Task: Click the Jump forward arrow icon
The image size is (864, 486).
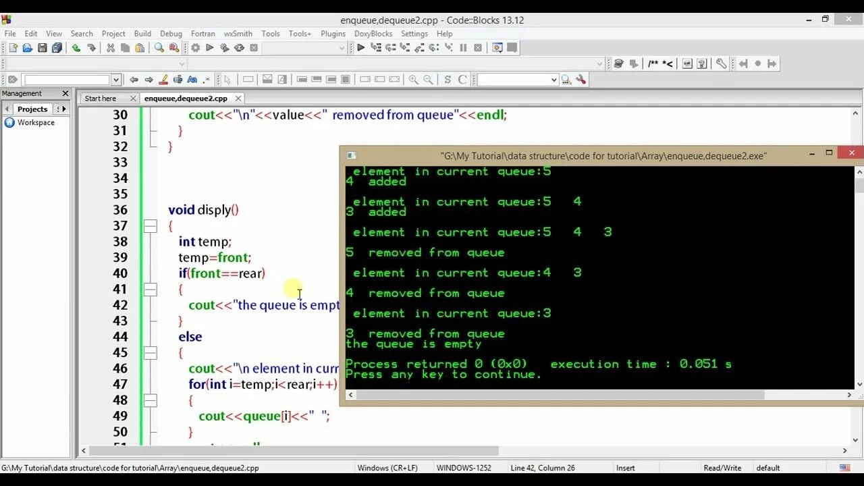Action: (x=148, y=80)
